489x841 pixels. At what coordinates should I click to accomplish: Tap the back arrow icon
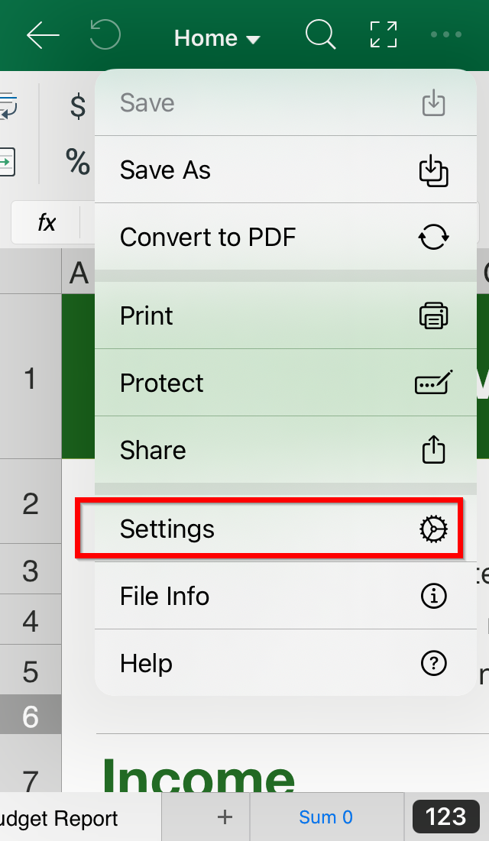42,35
